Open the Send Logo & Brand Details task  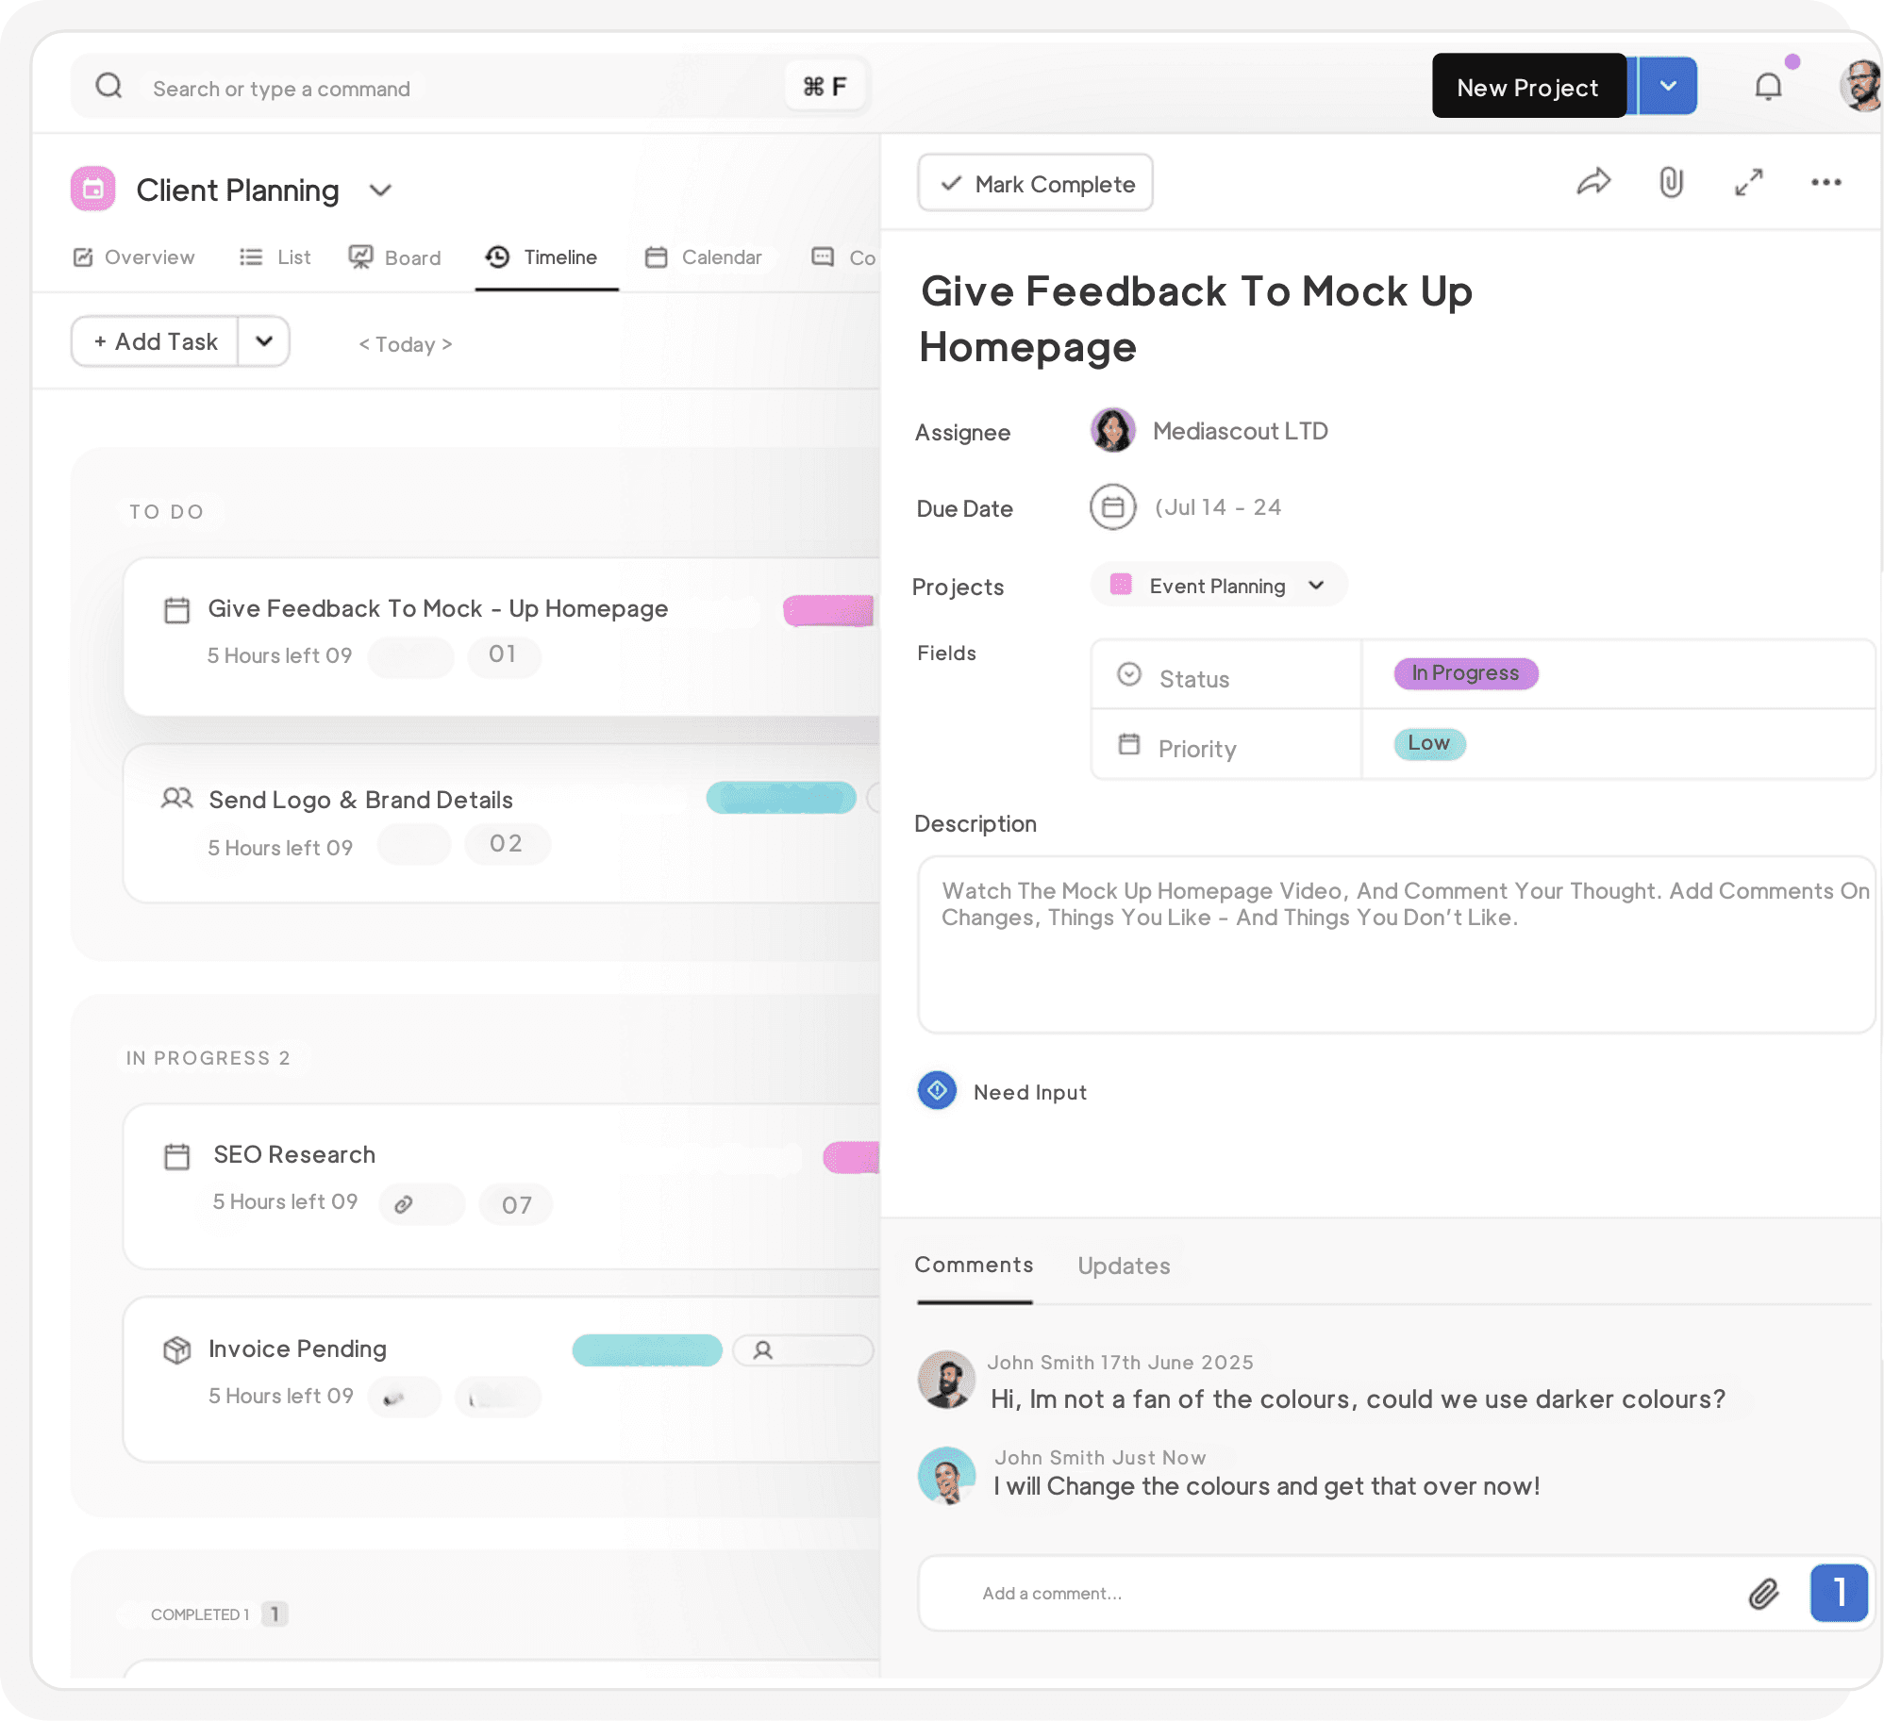click(361, 800)
